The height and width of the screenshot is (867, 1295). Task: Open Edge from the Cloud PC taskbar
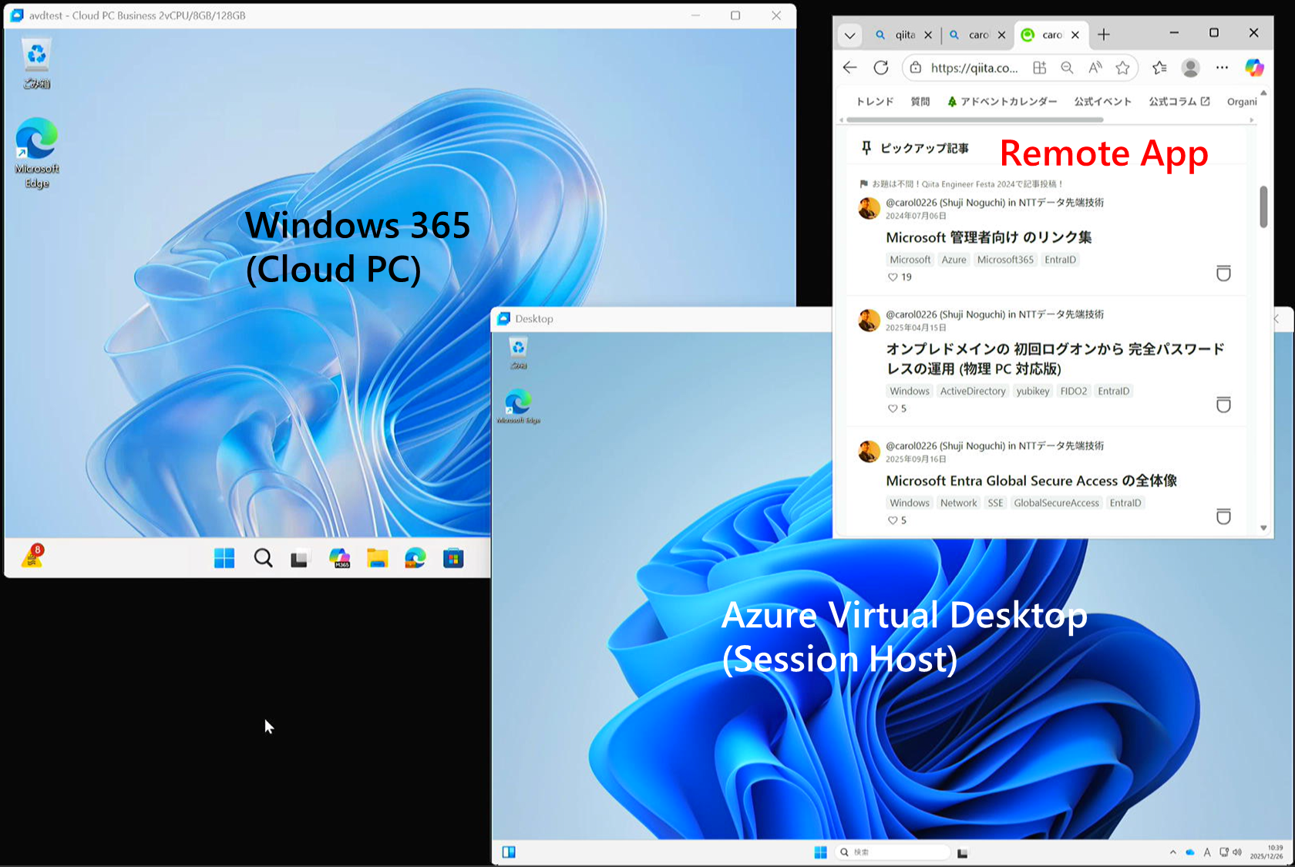tap(415, 558)
